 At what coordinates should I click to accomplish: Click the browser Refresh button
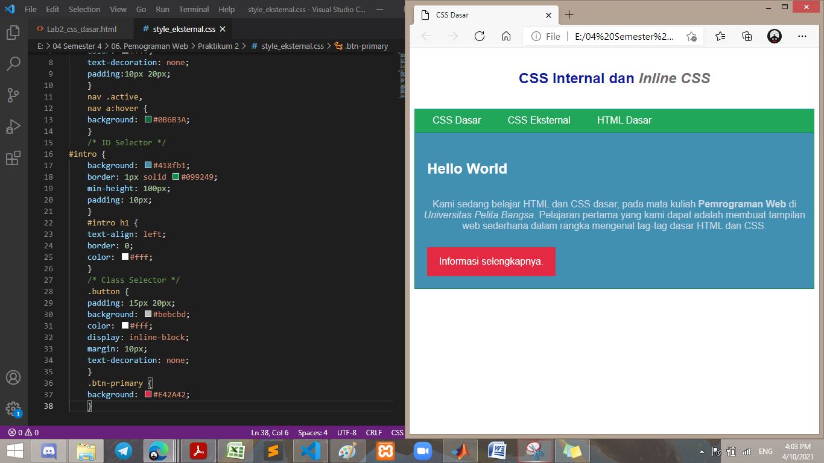(x=480, y=36)
